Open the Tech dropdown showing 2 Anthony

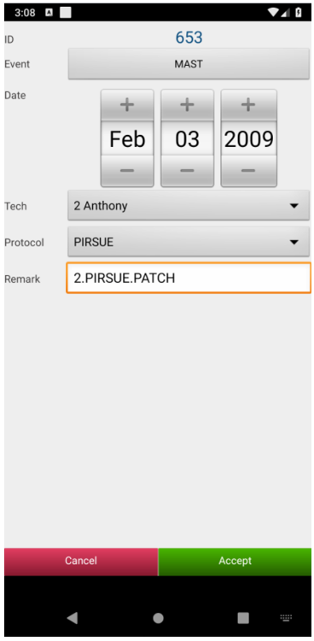189,206
